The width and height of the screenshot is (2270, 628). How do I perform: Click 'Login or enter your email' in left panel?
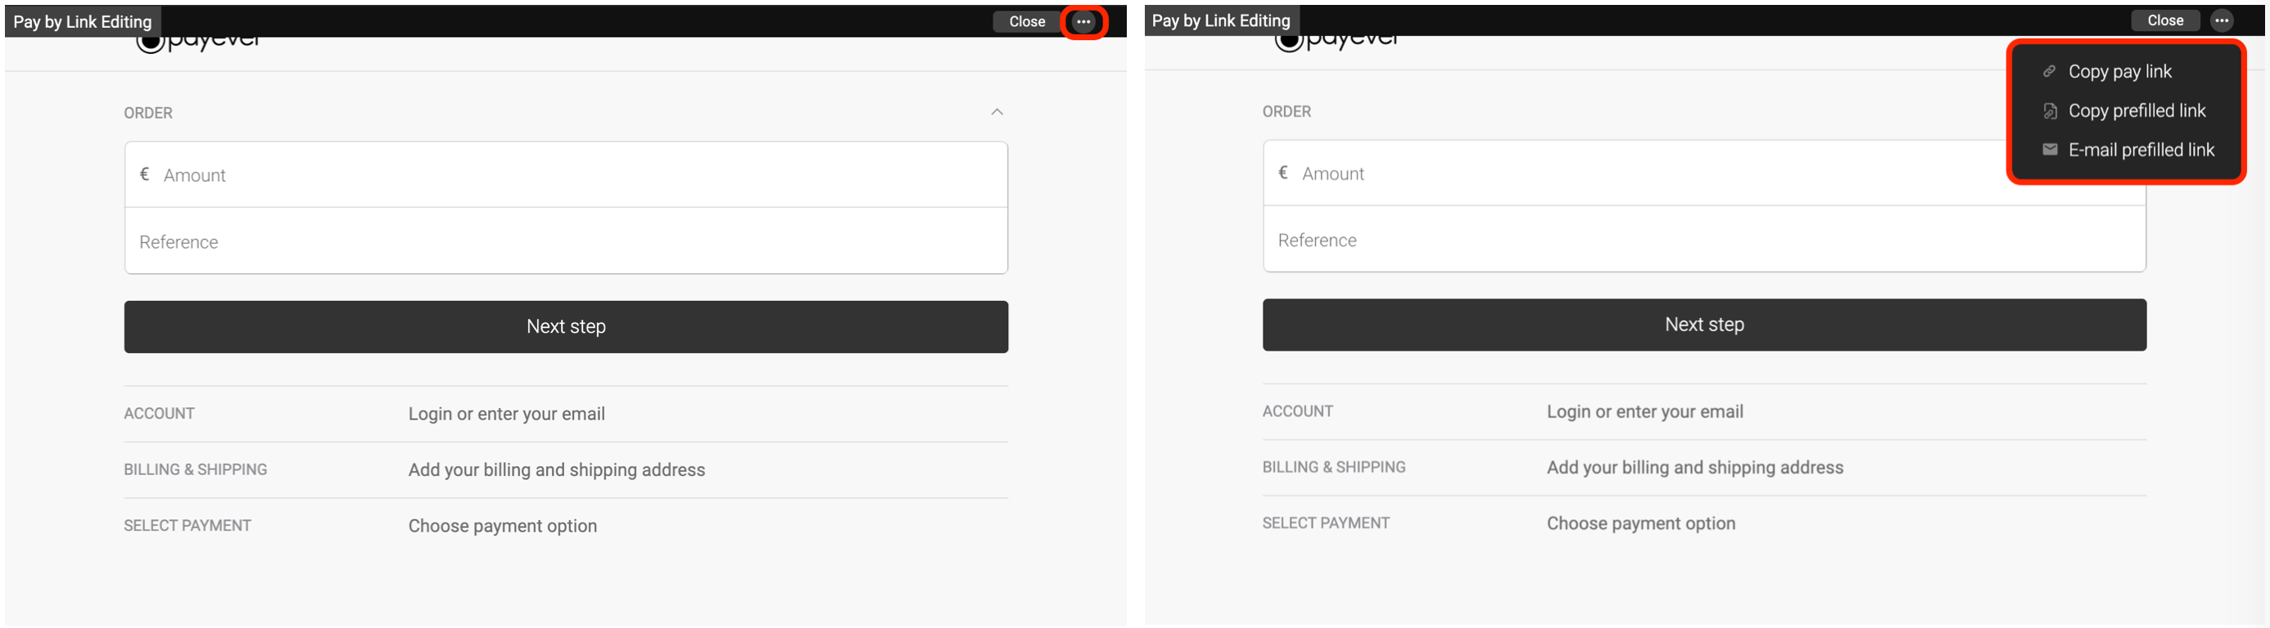506,414
